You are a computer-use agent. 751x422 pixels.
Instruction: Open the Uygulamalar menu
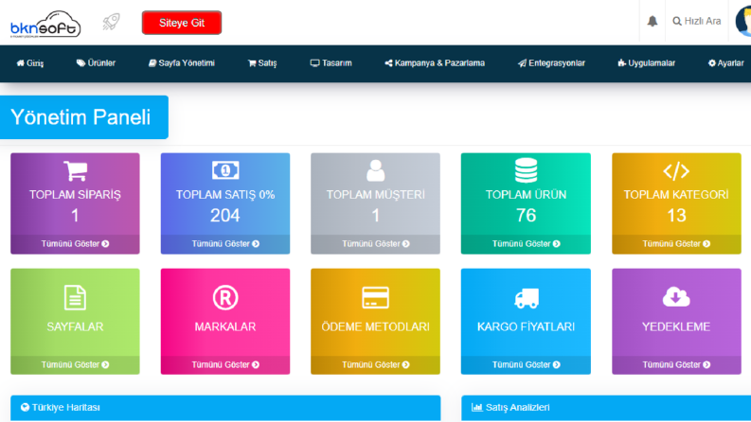(x=647, y=63)
